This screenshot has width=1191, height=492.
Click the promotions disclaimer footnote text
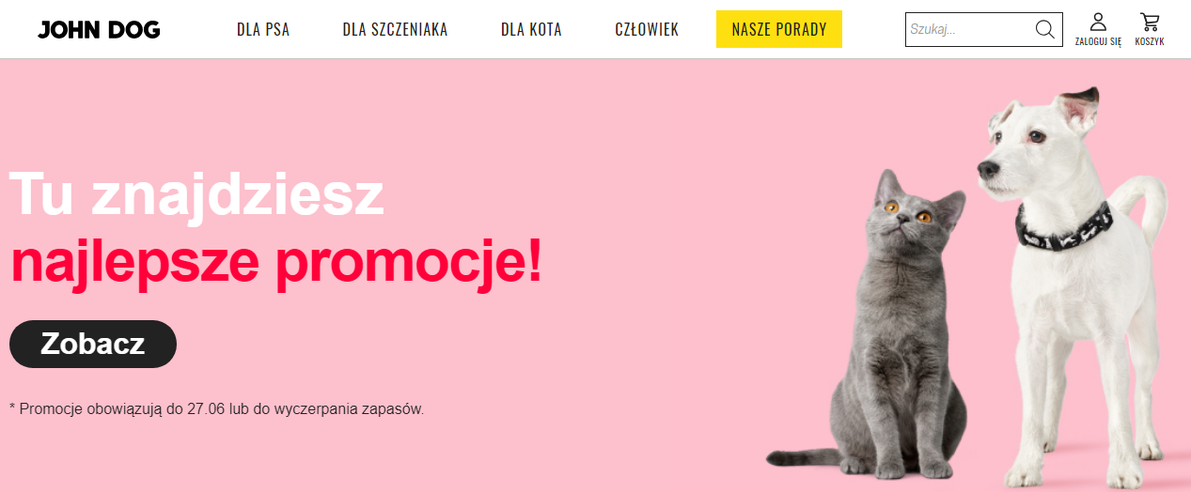click(x=217, y=409)
